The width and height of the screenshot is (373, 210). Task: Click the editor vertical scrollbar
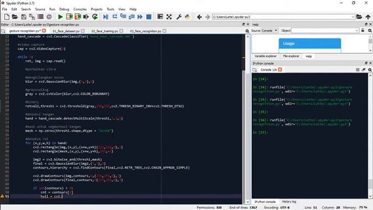pyautogui.click(x=248, y=119)
